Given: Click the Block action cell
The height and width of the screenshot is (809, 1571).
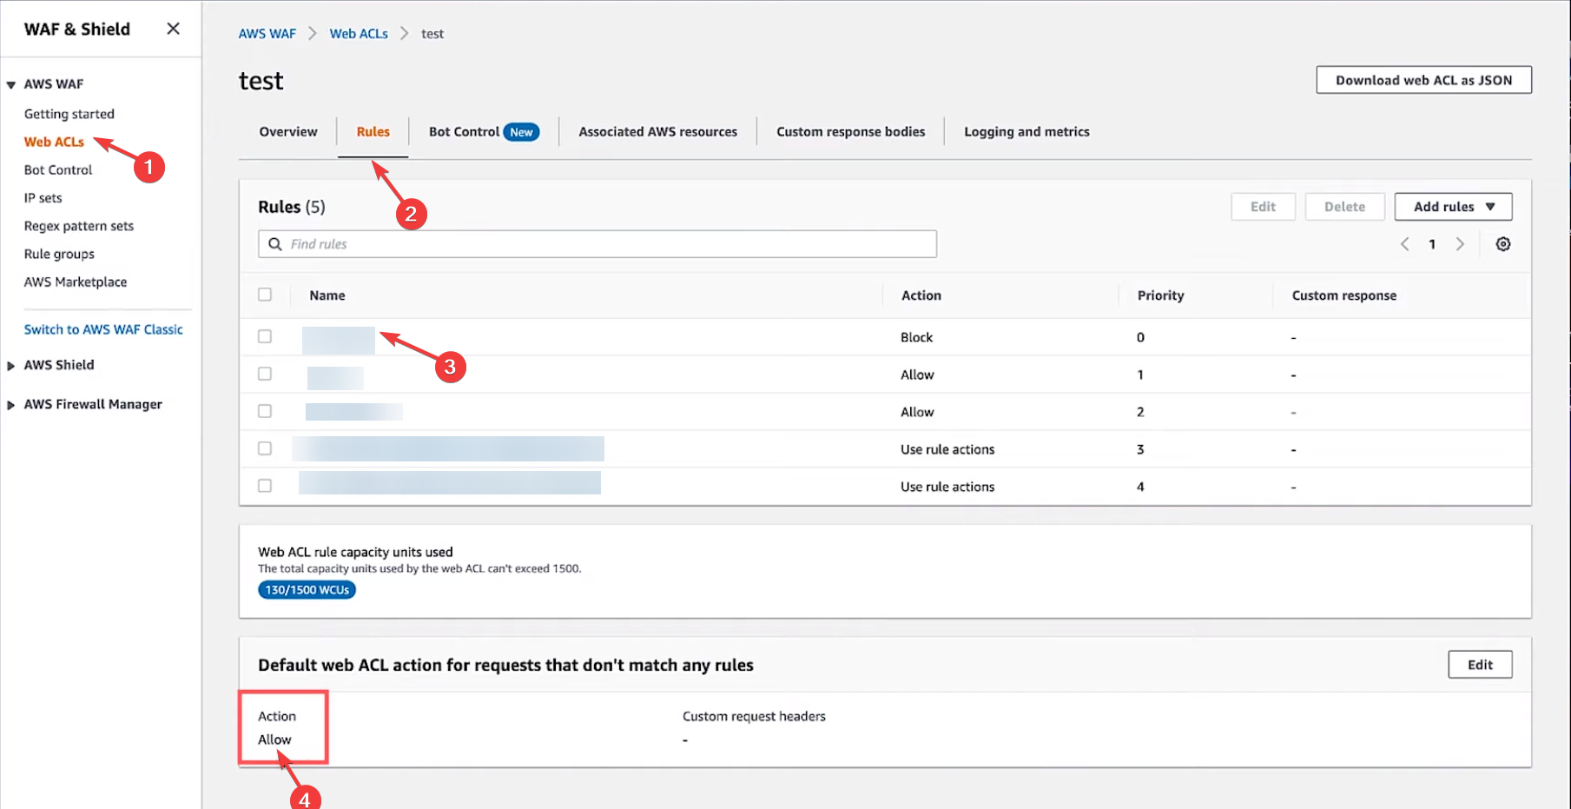Looking at the screenshot, I should coord(916,337).
